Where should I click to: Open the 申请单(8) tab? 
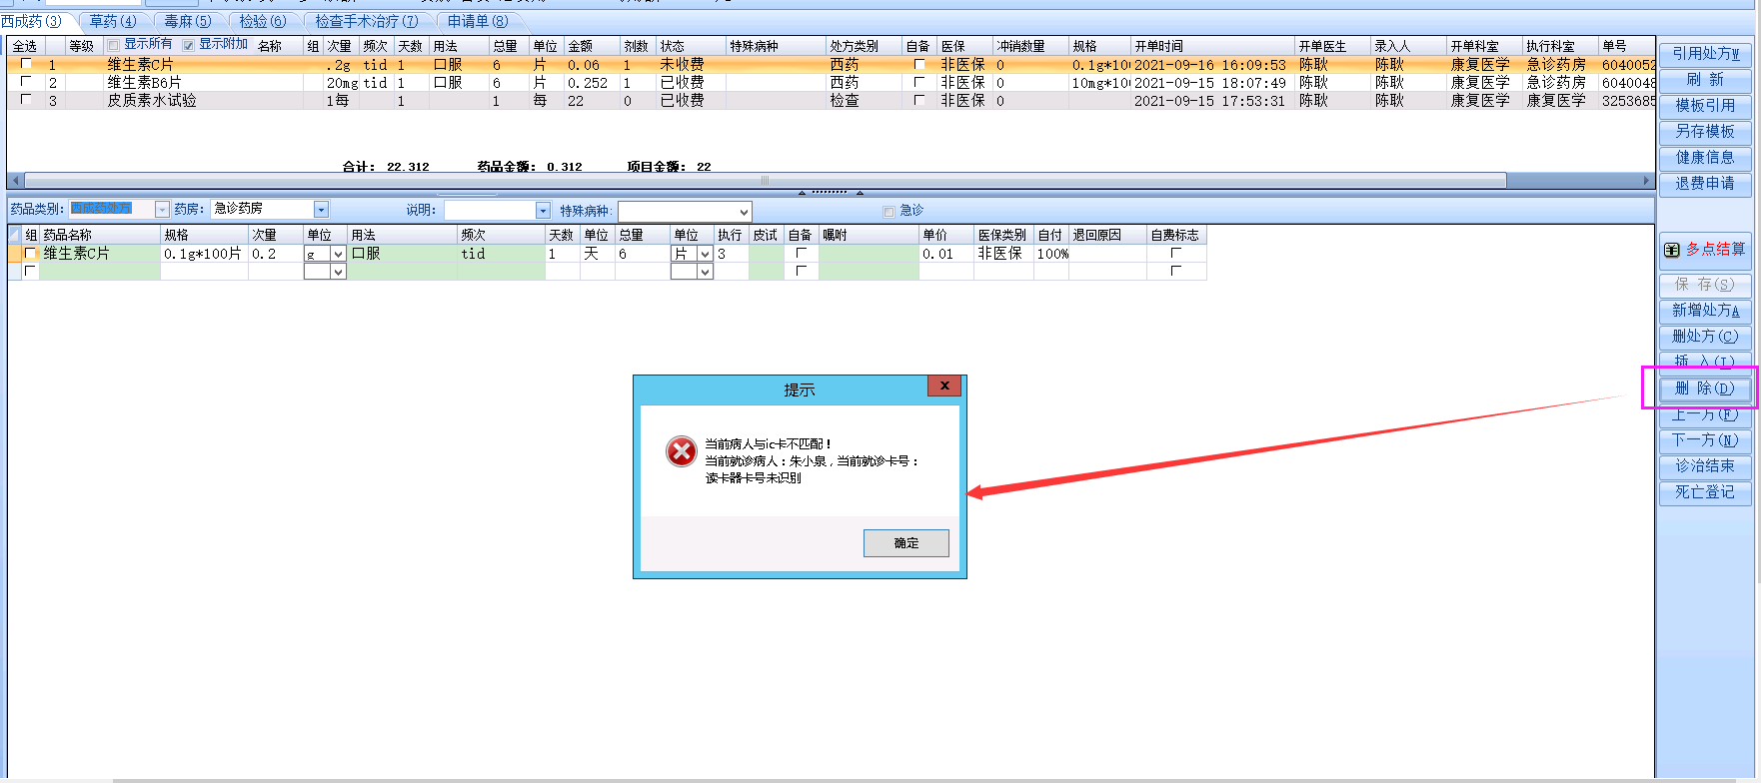(x=478, y=21)
